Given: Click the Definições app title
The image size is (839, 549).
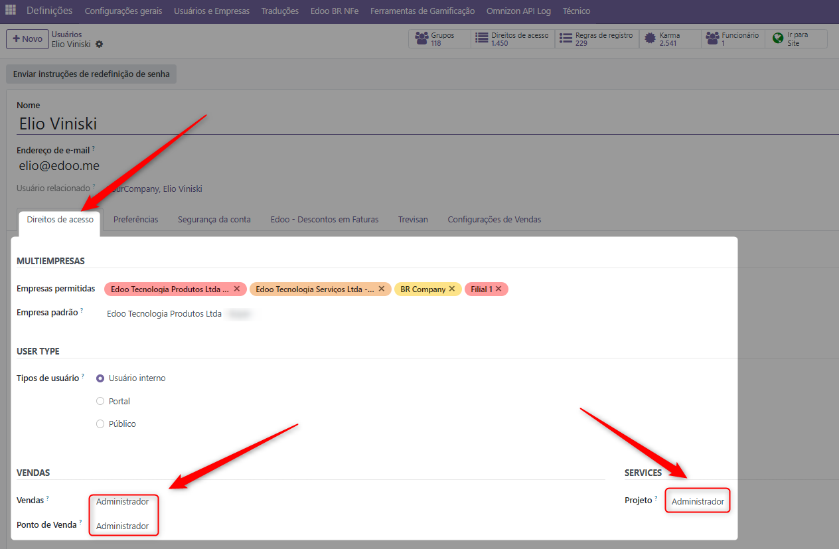Looking at the screenshot, I should [49, 11].
